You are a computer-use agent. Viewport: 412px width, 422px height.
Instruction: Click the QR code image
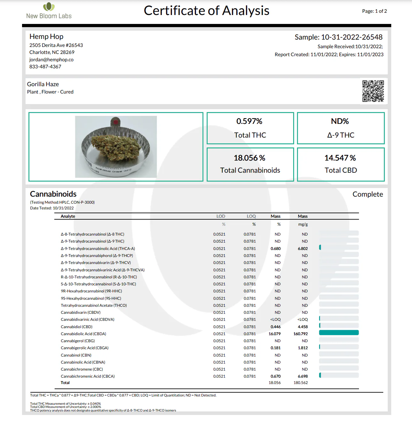[x=373, y=91]
